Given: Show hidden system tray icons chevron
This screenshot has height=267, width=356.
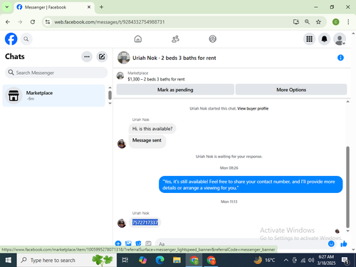Looking at the screenshot, I should click(x=286, y=261).
